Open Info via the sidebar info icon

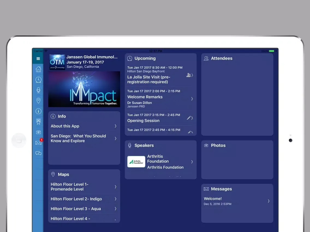pos(38,111)
